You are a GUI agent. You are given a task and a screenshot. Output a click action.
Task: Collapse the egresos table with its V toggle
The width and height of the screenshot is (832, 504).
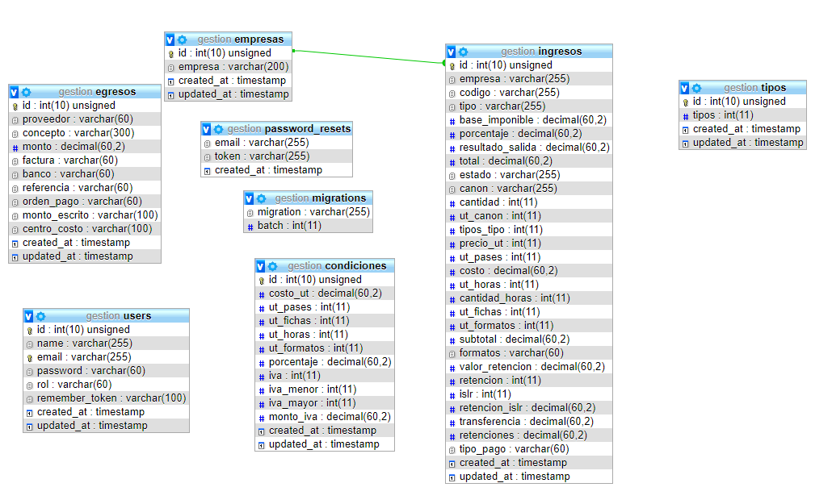tap(15, 92)
